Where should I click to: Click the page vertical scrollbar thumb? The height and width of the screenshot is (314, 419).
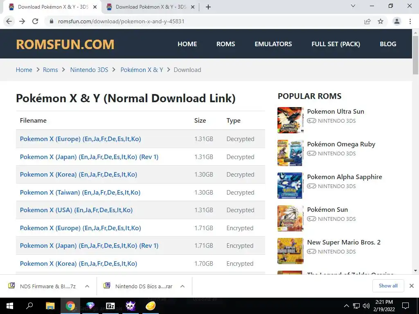coord(415,55)
